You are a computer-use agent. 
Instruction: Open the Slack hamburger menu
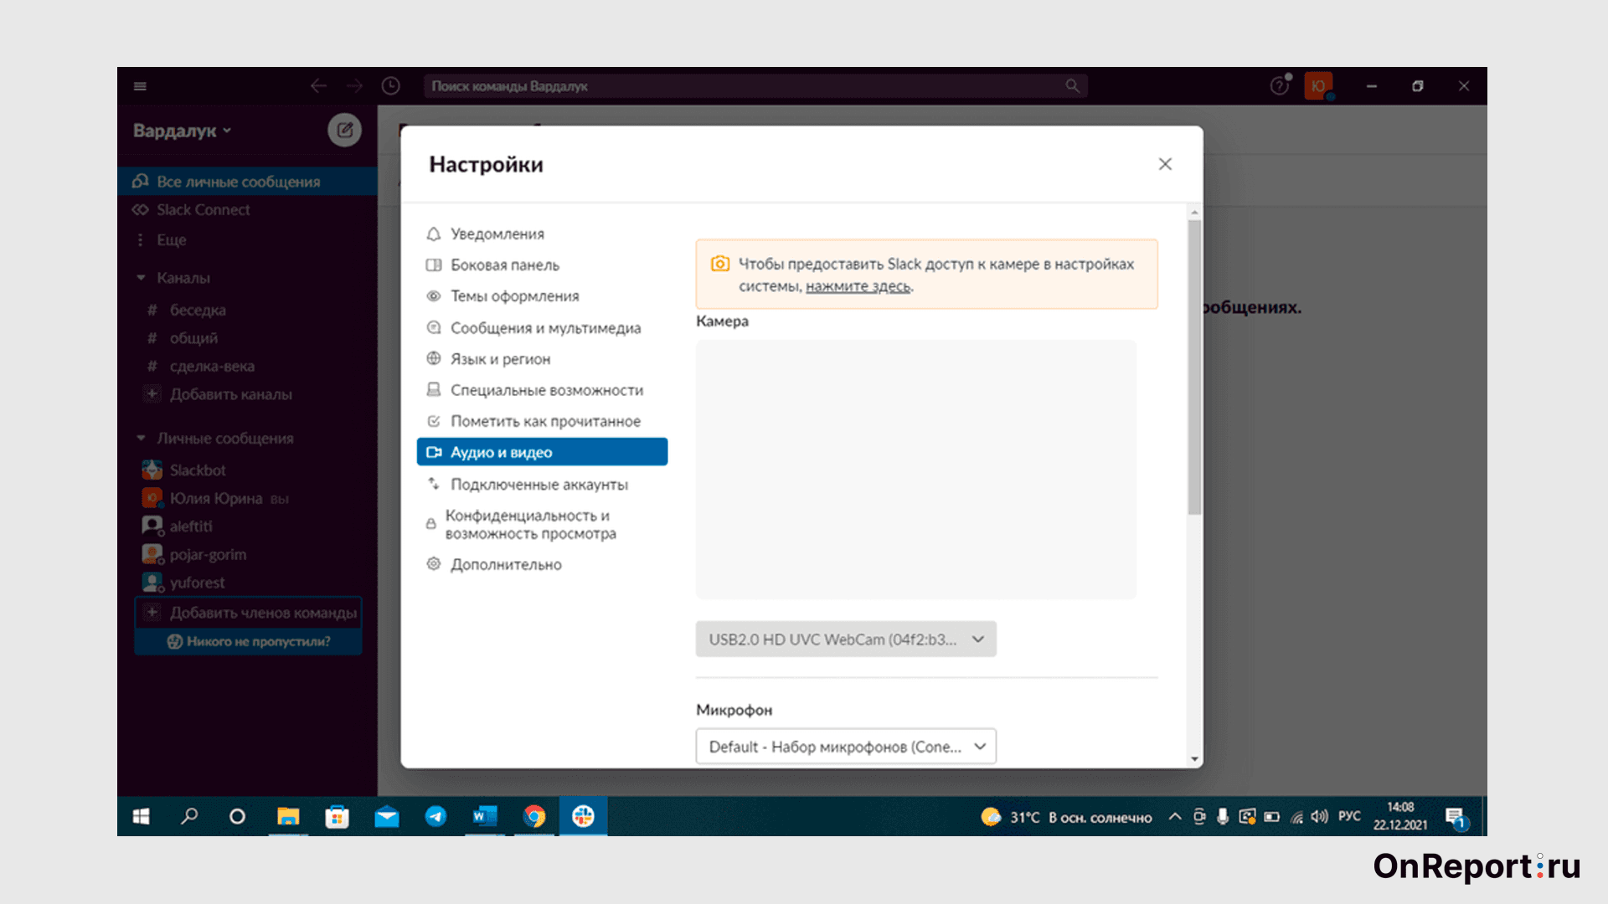pos(140,86)
